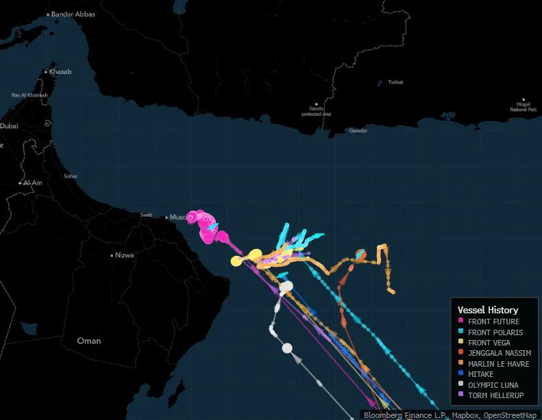This screenshot has width=542, height=420.
Task: Click the upper white OLYMPIC LUNA circle marker
Action: tap(286, 287)
